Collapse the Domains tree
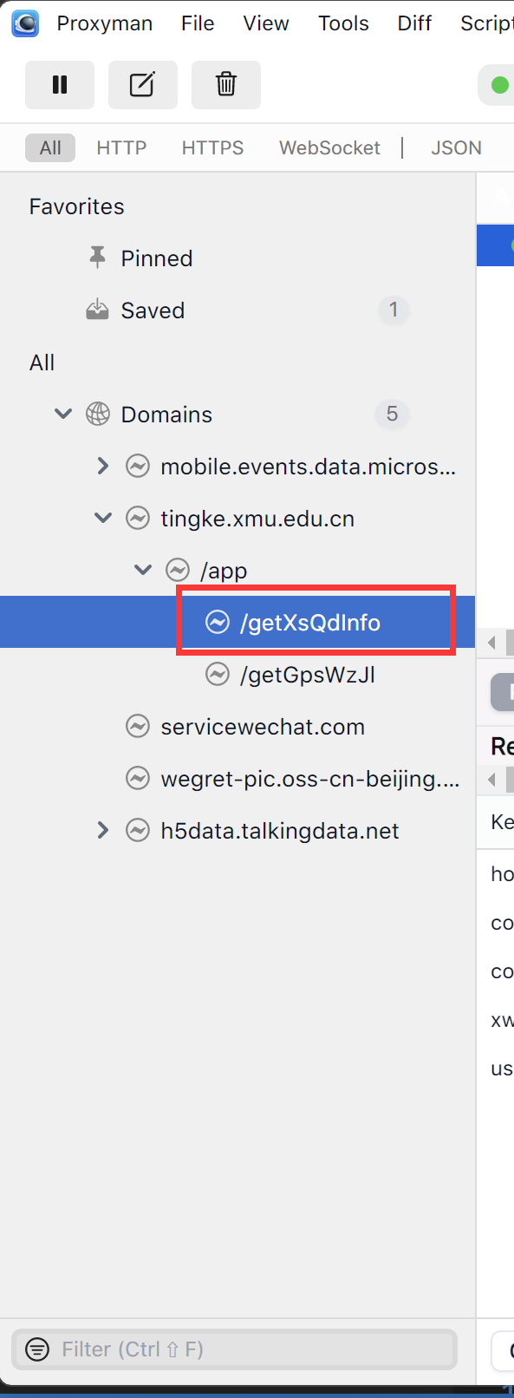This screenshot has height=1398, width=514. point(63,414)
